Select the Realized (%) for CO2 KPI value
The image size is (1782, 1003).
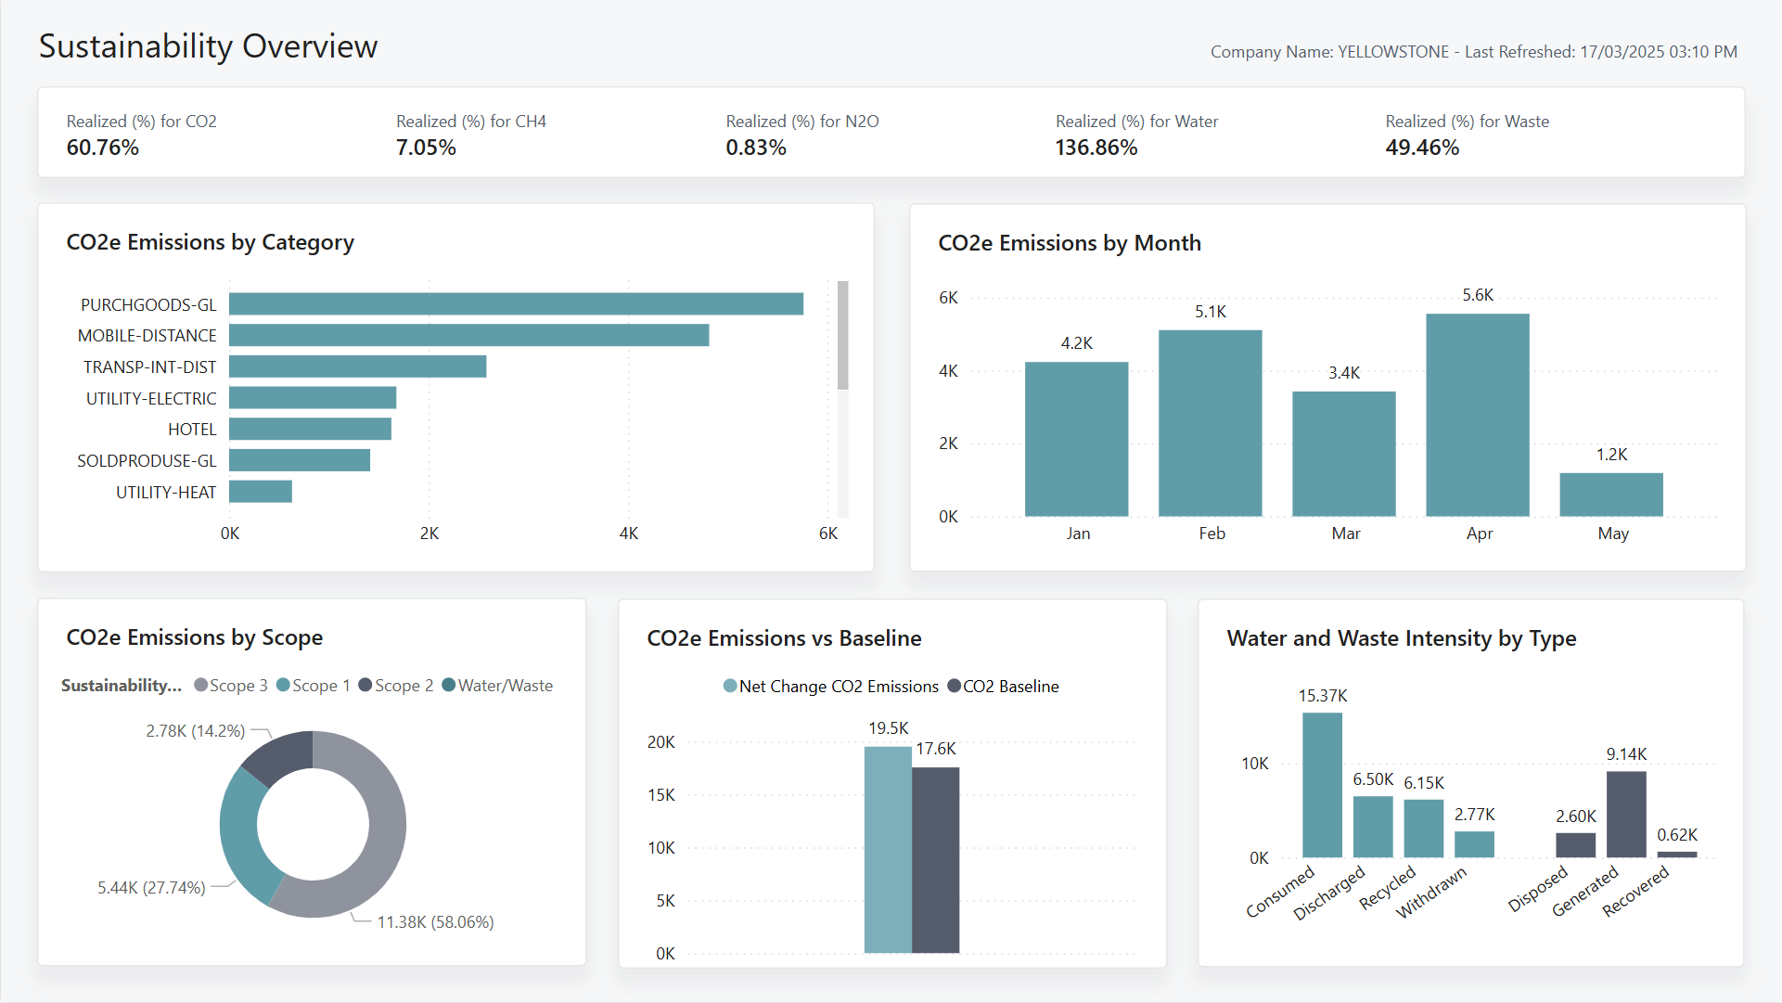tap(102, 147)
